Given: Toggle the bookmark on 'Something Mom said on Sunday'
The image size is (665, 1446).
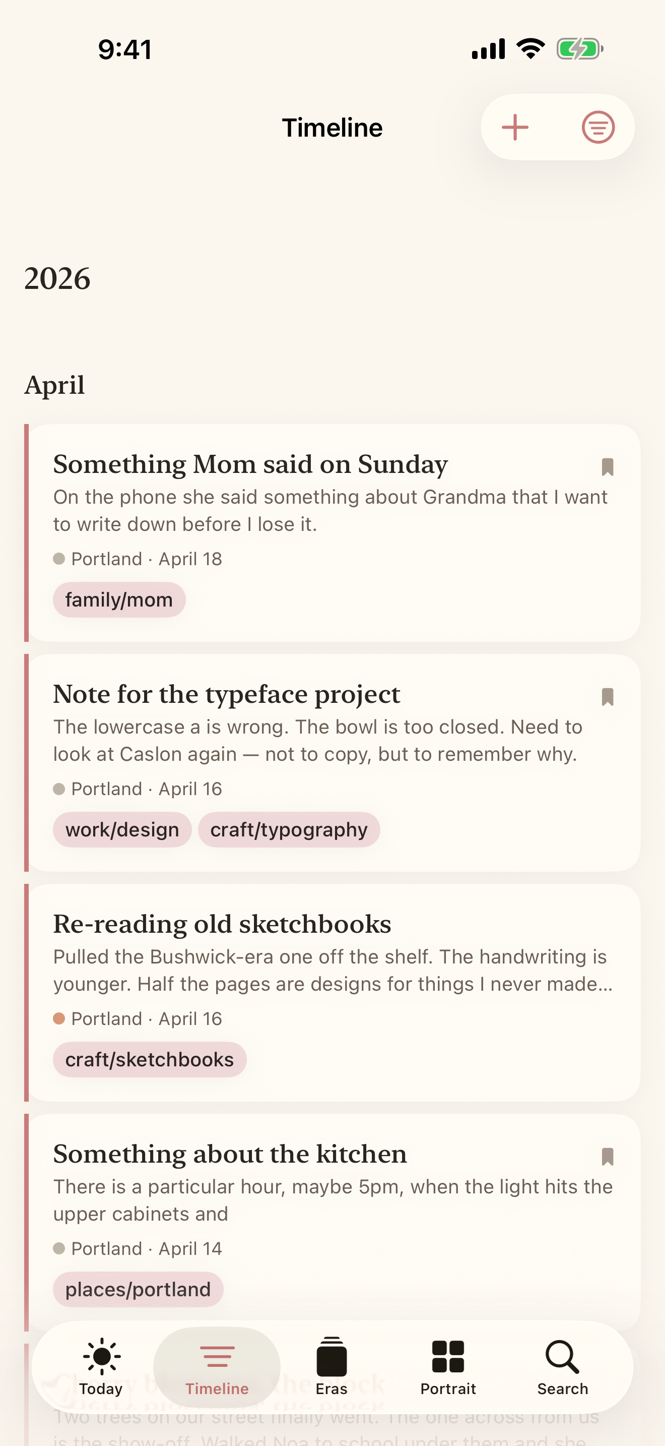Looking at the screenshot, I should pos(607,466).
